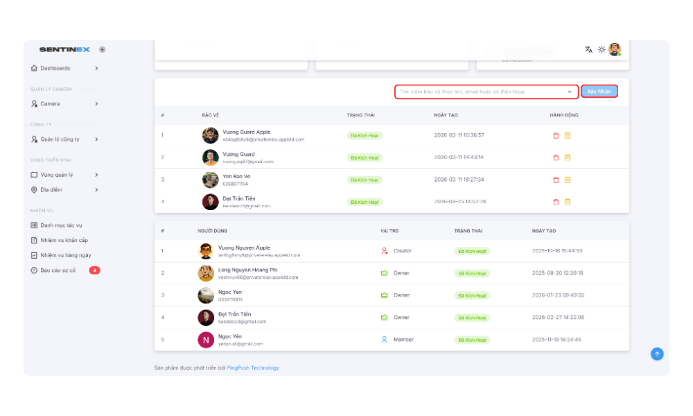Open Nhiệm vụ khẩn cấp menu item
This screenshot has height=416, width=693.
[x=64, y=240]
